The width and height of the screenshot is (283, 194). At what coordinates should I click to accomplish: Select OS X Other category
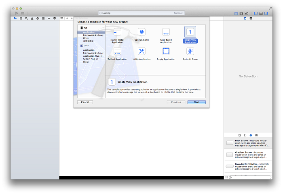(91, 62)
